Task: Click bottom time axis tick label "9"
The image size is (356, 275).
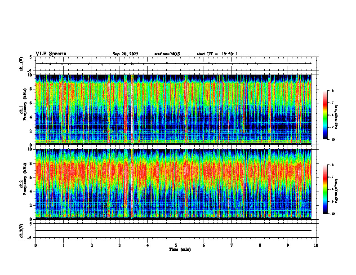Action: pyautogui.click(x=288, y=245)
